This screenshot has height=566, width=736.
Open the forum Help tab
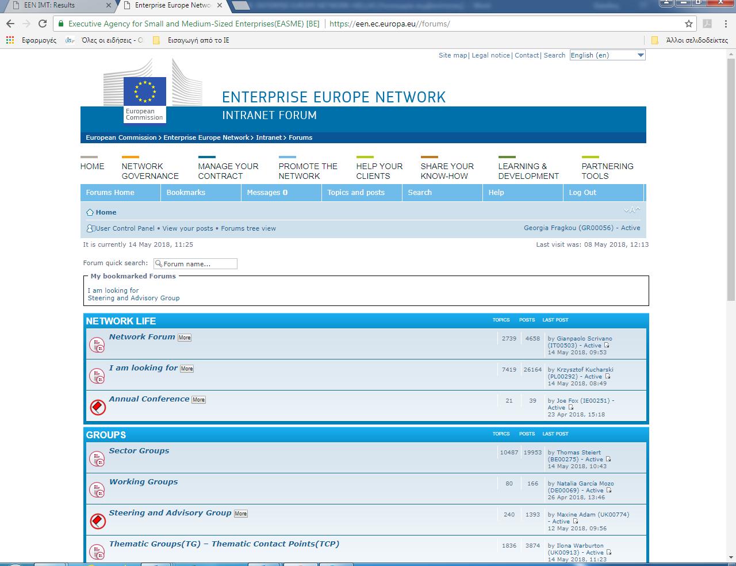coord(523,193)
